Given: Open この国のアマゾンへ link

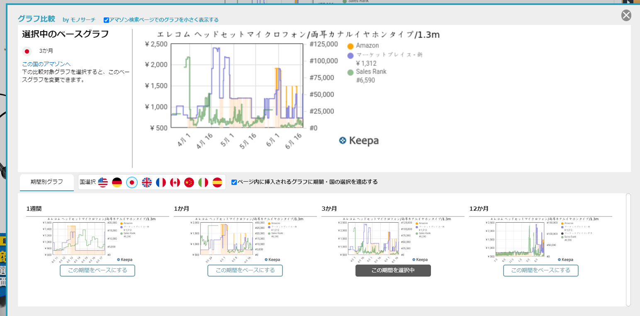Looking at the screenshot, I should point(46,64).
